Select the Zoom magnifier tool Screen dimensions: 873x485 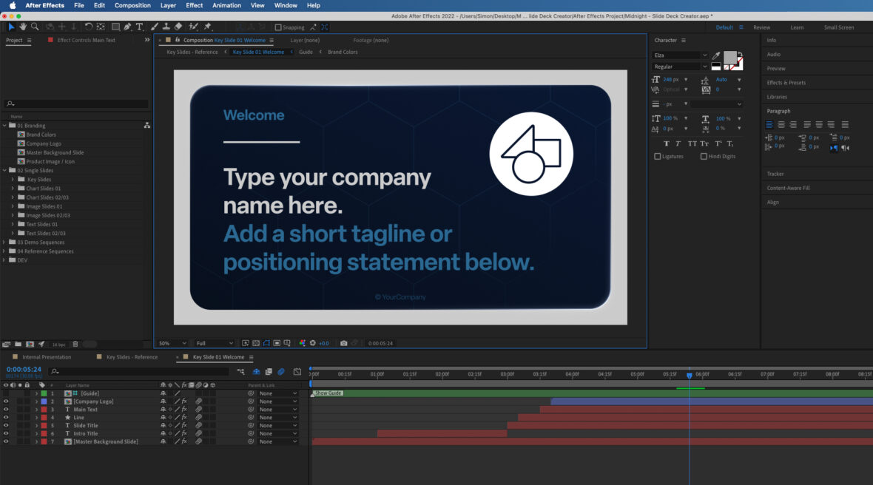pos(35,27)
